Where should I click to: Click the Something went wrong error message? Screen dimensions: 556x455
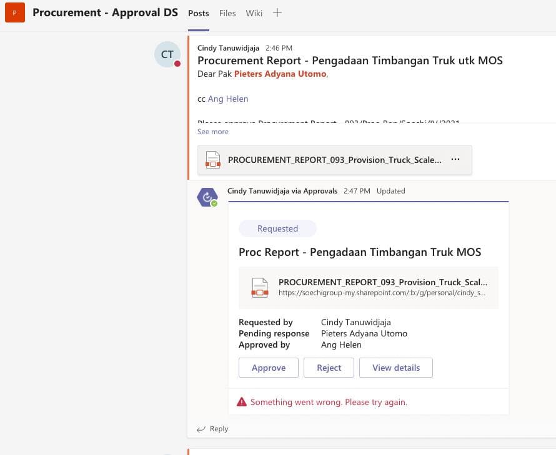[x=329, y=402]
